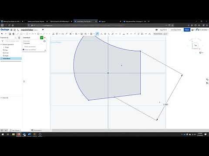
Task: Go to Onshape home via logo
Action: (5, 29)
